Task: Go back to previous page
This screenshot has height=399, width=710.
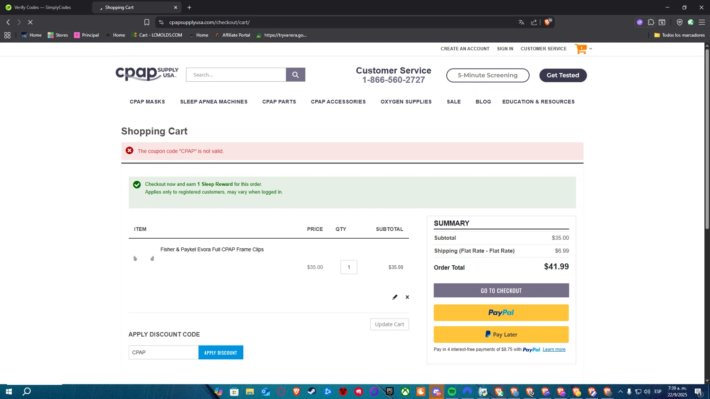Action: [8, 22]
